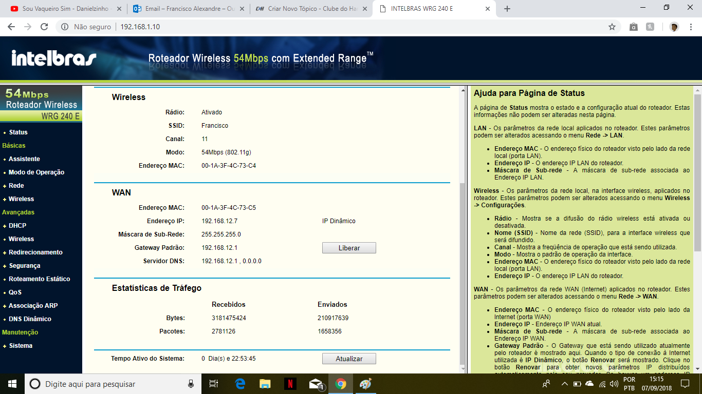This screenshot has height=394, width=702.
Task: Click the Cortana microphone icon
Action: [x=191, y=384]
